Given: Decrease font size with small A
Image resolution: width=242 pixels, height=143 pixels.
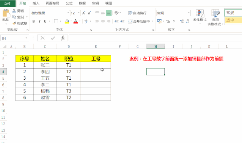Looking at the screenshot, I should pos(89,13).
